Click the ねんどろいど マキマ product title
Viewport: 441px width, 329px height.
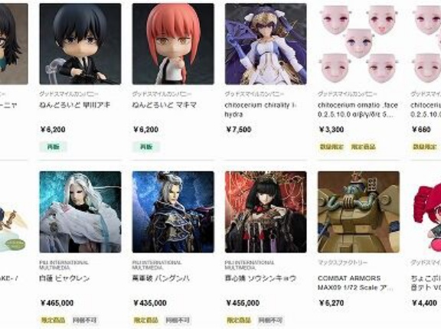tap(165, 105)
